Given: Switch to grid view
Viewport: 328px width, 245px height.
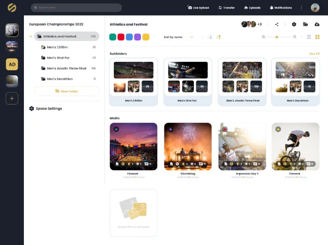Looking at the screenshot, I should click(x=317, y=37).
